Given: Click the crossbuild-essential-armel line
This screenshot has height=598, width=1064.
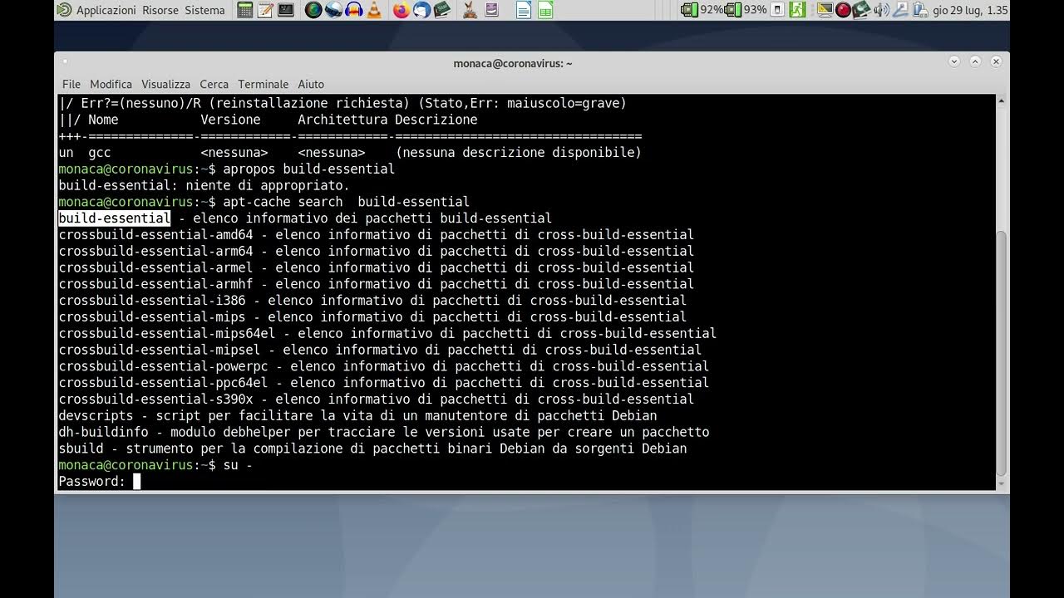Looking at the screenshot, I should tap(376, 267).
